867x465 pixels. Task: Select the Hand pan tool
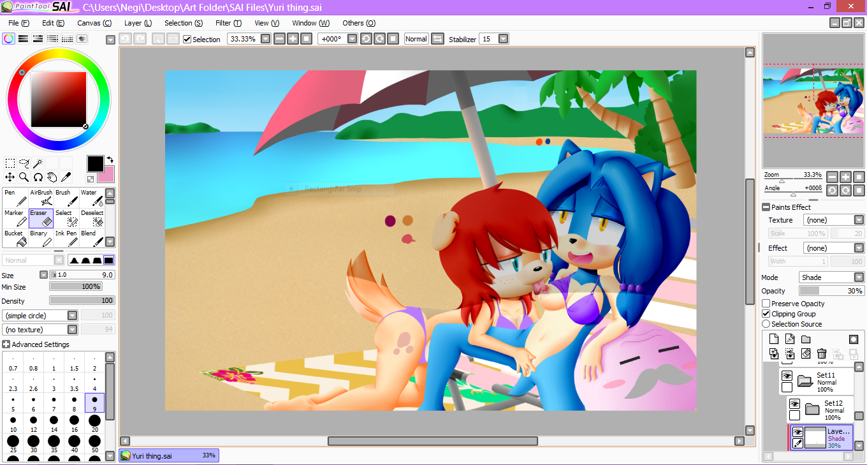pyautogui.click(x=52, y=177)
